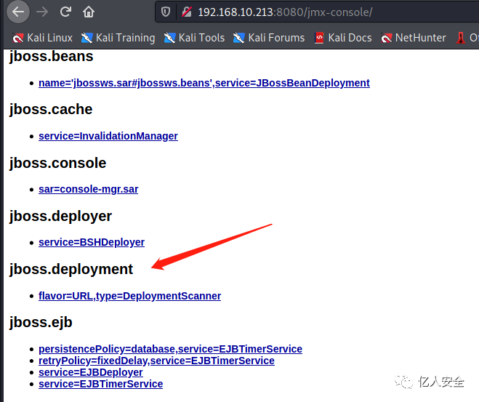
Task: Open the Kali Tools bookmark
Action: [194, 38]
